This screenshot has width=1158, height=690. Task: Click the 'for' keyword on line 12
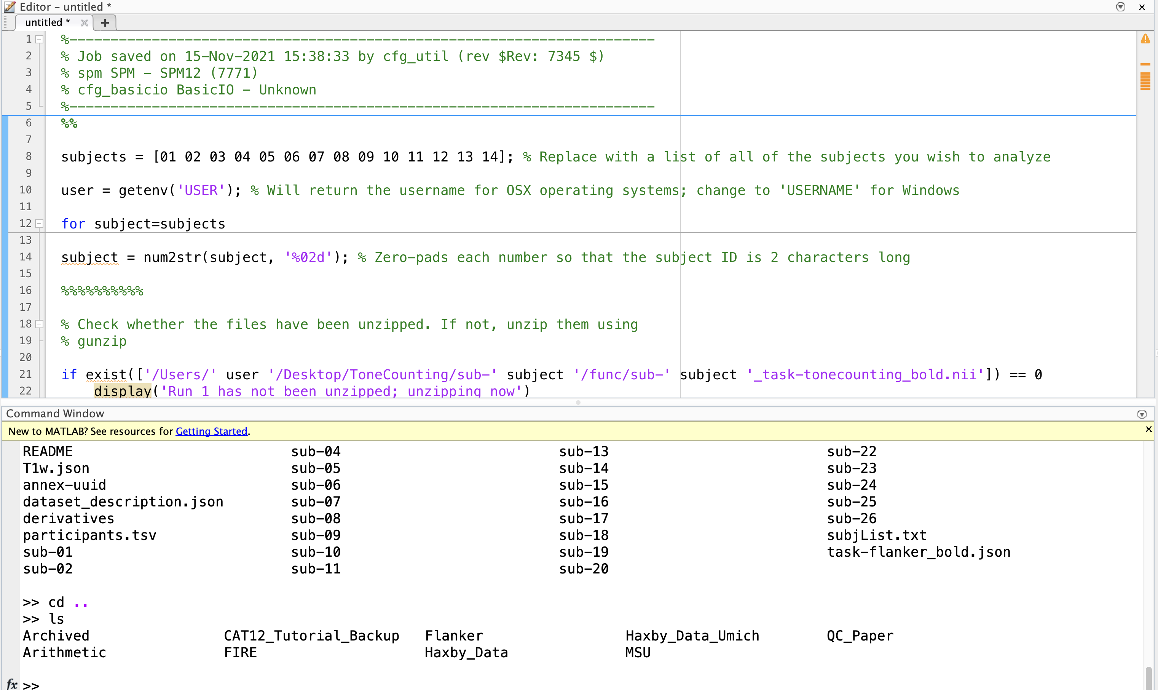(73, 224)
